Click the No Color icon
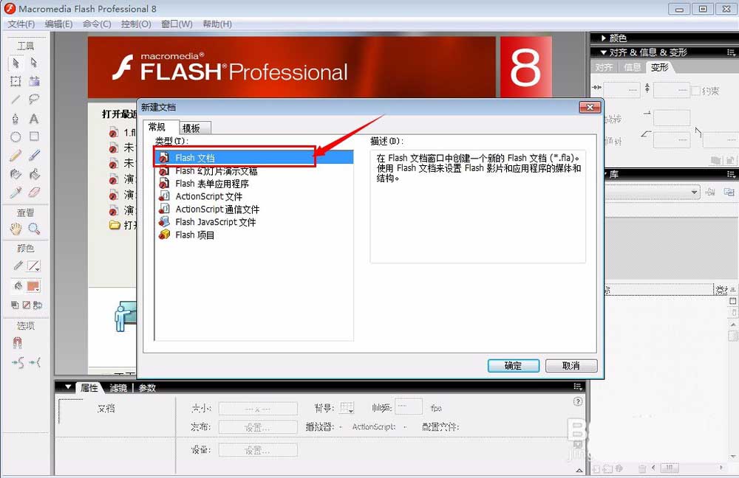 coord(27,305)
